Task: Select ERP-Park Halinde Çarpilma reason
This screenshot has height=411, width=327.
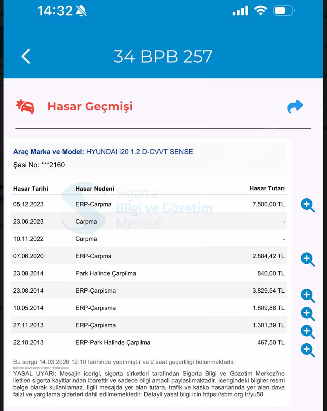Action: coord(113,342)
